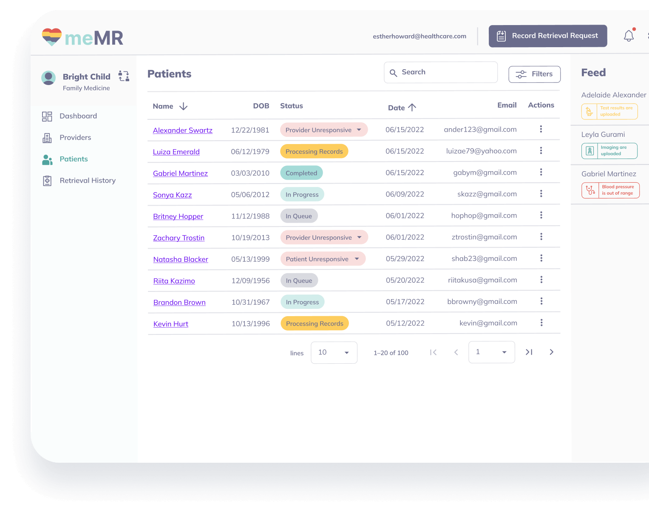Open actions menu for Natasha Blacker
This screenshot has width=649, height=515.
coord(541,258)
